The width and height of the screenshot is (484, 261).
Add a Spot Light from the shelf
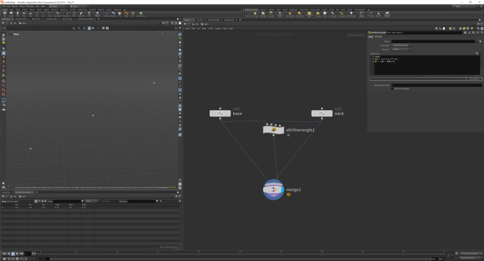263,14
